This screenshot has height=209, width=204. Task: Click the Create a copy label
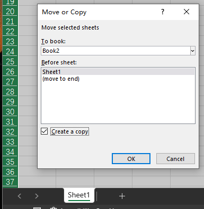tap(70, 131)
